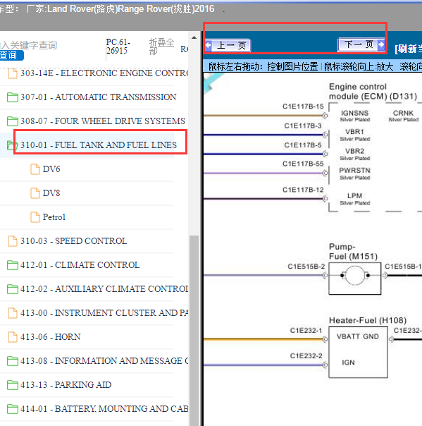Expand 413-13 Parking Aid folder icon
This screenshot has height=426, width=422.
coord(13,384)
